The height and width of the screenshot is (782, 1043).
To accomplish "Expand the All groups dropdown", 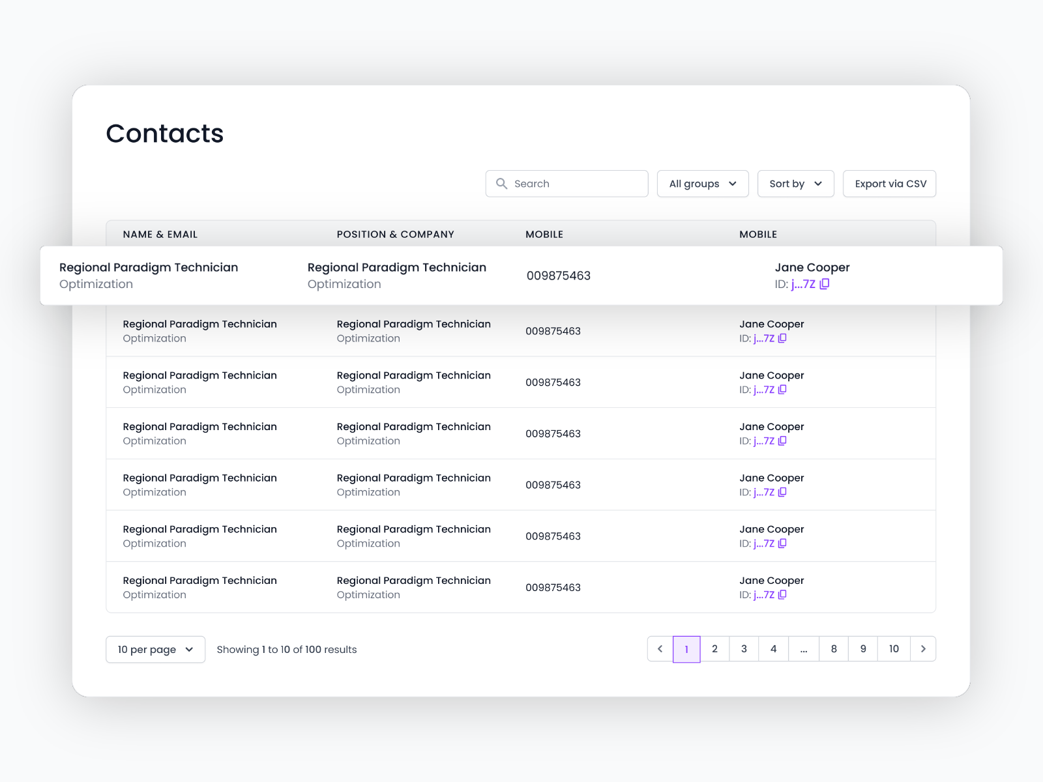I will click(x=702, y=184).
